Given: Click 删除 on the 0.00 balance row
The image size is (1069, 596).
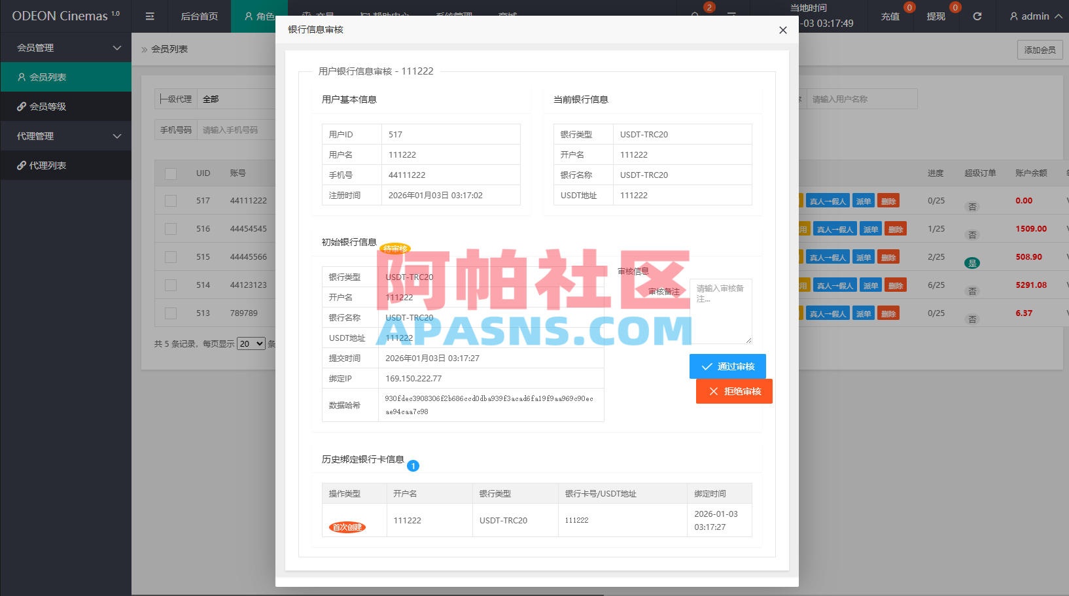Looking at the screenshot, I should tap(888, 201).
